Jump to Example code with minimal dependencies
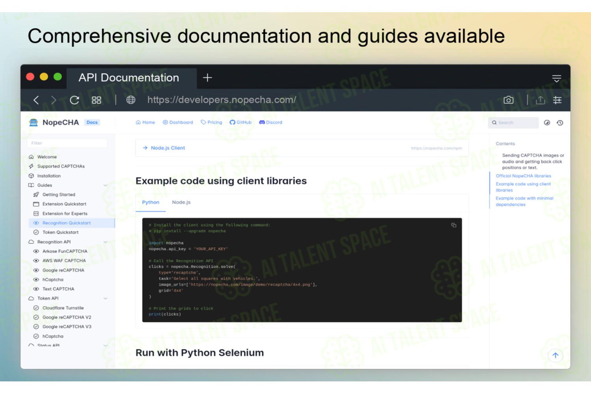Image resolution: width=591 pixels, height=394 pixels. point(524,201)
